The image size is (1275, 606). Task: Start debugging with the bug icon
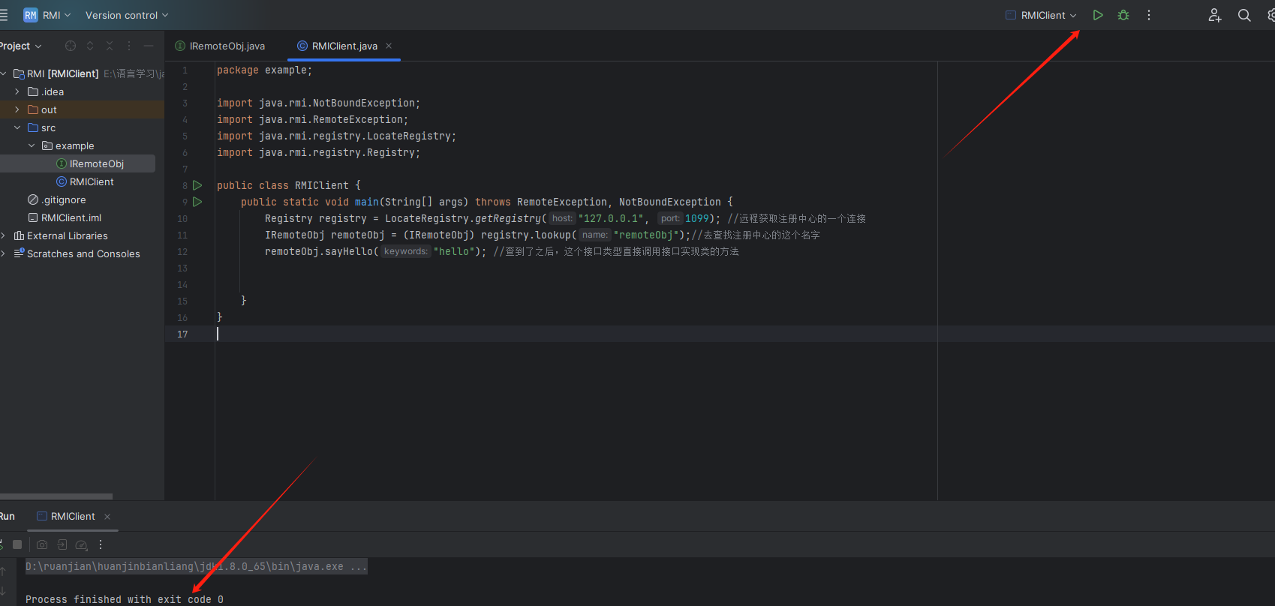(1123, 15)
